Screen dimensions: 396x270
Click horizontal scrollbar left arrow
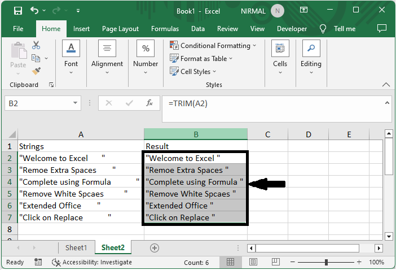pos(251,249)
